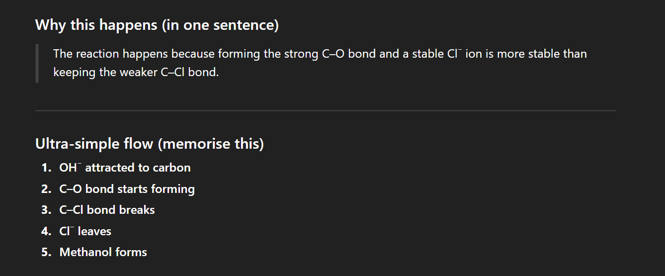Select the "C–O bond starts forming" step
Screen dimensions: 665x276
127,189
